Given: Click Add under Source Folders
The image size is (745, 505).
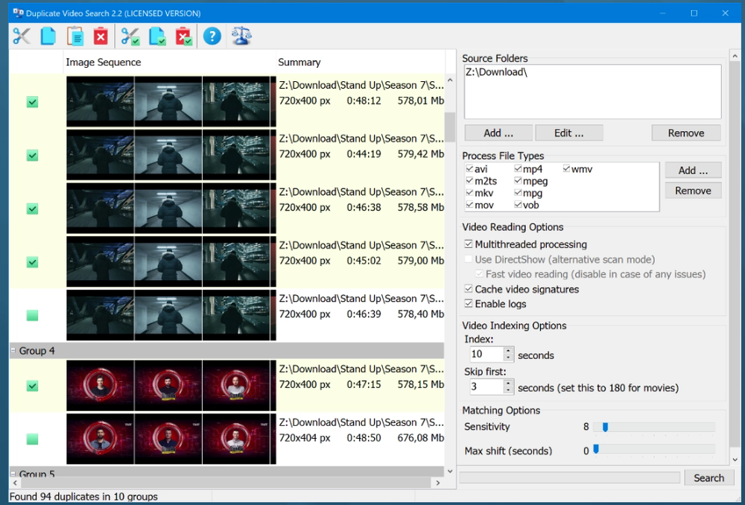Looking at the screenshot, I should [498, 133].
